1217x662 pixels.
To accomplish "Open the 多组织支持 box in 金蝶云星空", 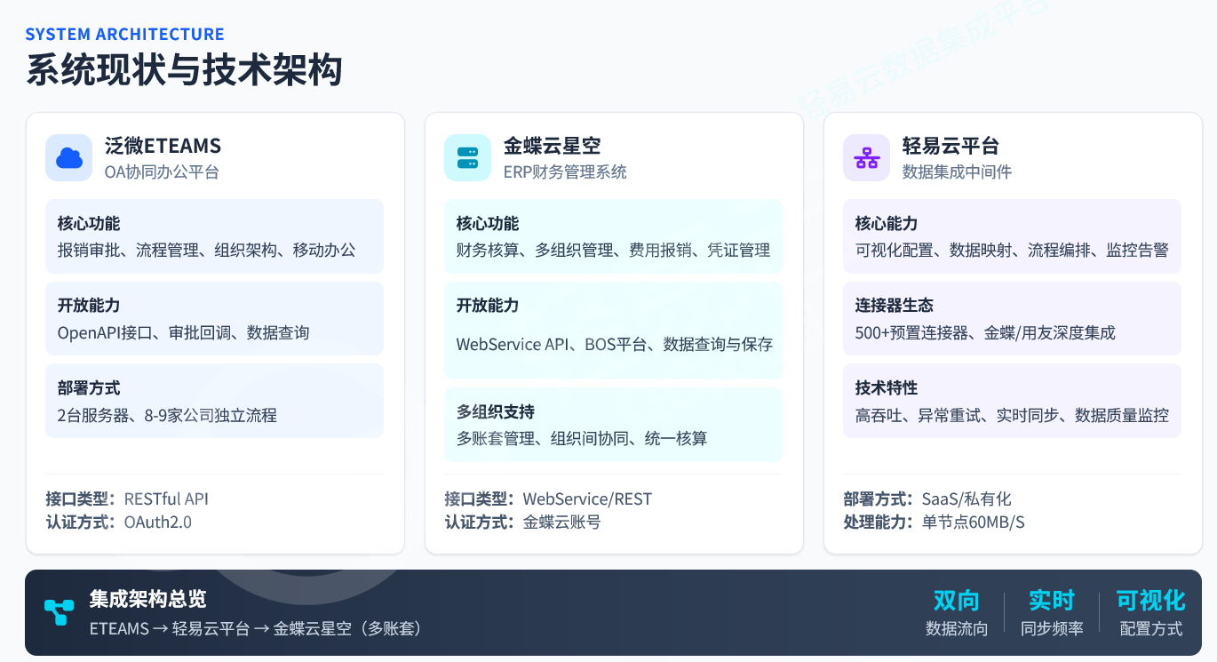I will pyautogui.click(x=613, y=425).
